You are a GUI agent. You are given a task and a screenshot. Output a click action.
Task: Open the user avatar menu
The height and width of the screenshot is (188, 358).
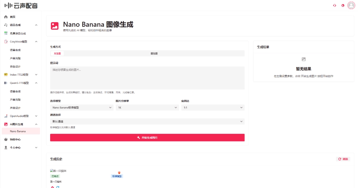click(351, 5)
